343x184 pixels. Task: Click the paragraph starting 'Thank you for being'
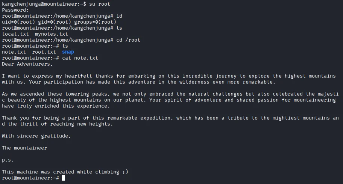pos(168,121)
